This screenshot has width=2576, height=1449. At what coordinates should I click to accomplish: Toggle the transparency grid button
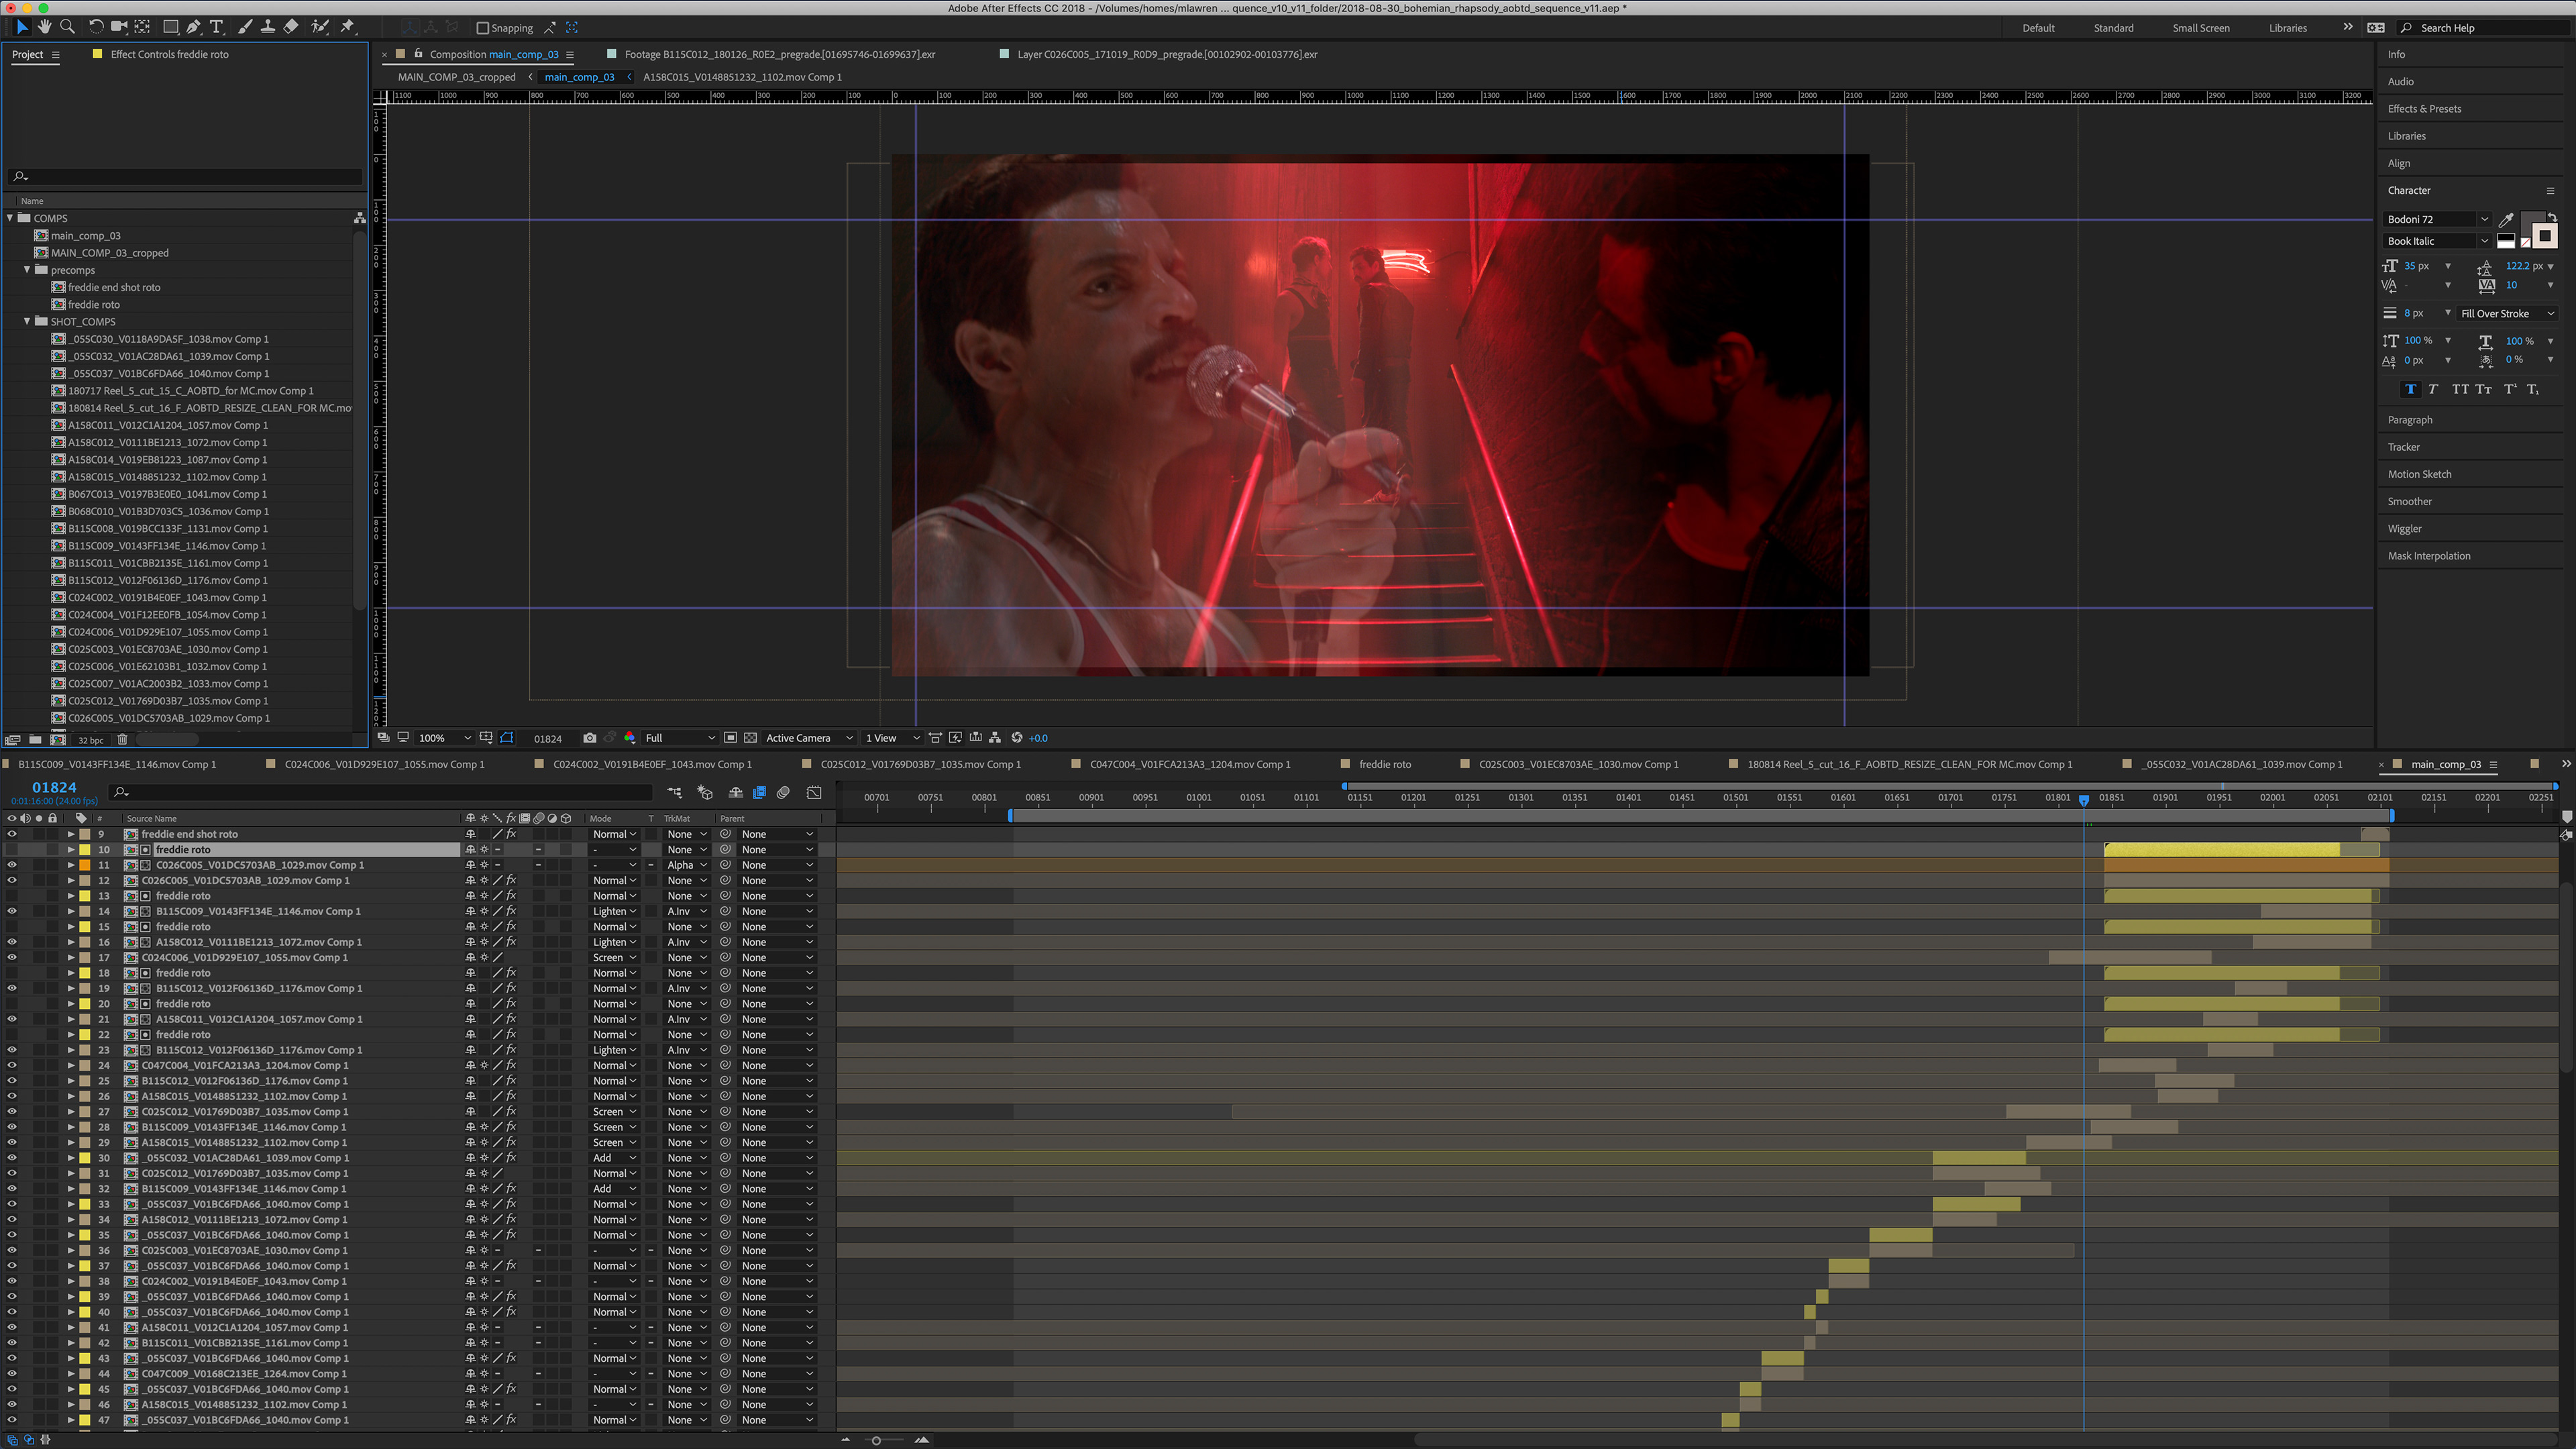[x=750, y=738]
